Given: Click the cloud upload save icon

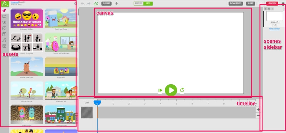Looking at the screenshot, I should tap(96, 4).
